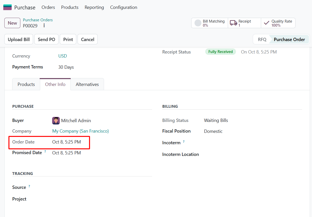Click the Order Date value
Screen dimensions: 312x217
(x=67, y=142)
